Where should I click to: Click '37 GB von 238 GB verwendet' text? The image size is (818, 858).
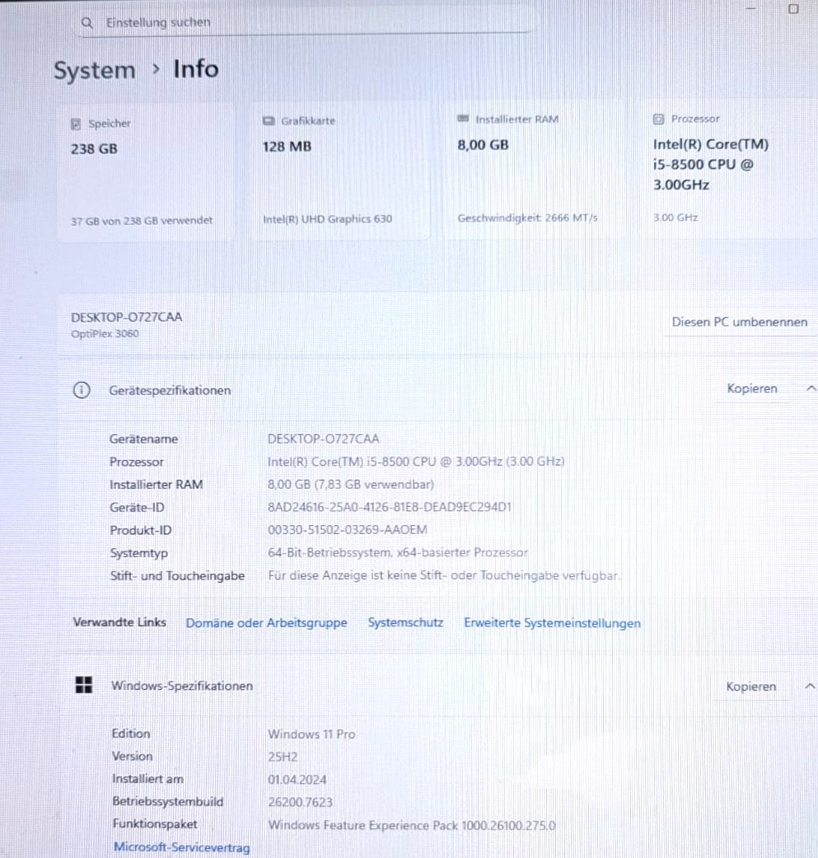tap(142, 221)
